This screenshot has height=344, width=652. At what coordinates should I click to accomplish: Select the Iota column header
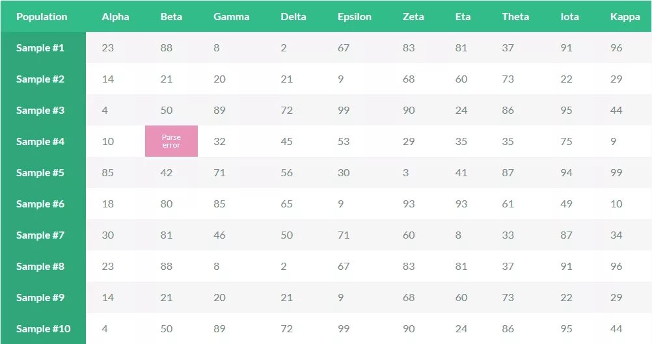click(x=569, y=17)
